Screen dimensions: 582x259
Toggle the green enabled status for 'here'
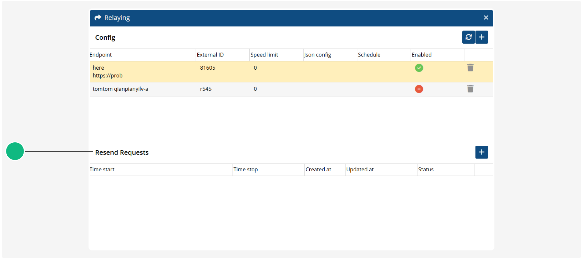[x=419, y=68]
